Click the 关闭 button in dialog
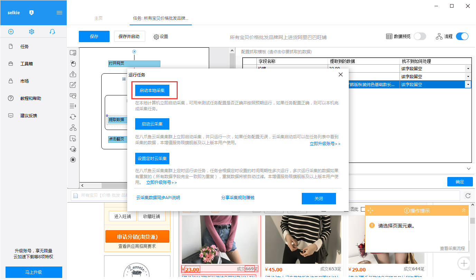The image size is (476, 280). pyautogui.click(x=319, y=198)
